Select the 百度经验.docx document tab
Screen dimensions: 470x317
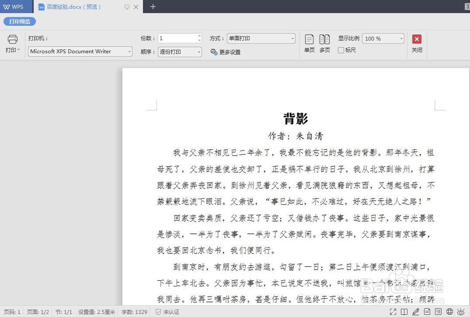click(x=74, y=7)
